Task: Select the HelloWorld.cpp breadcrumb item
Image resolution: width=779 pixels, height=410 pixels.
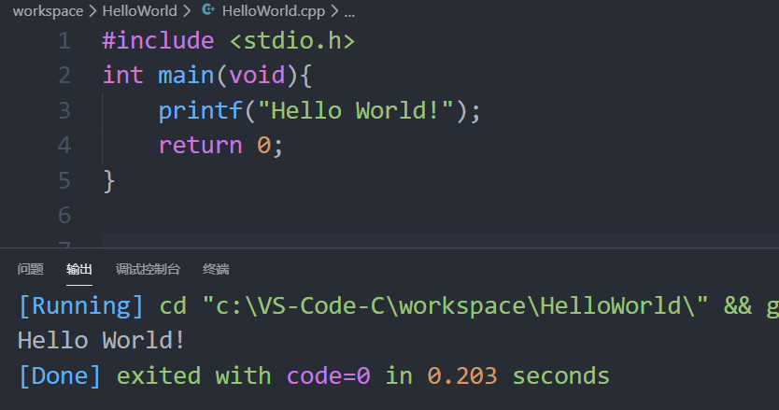Action: (274, 11)
